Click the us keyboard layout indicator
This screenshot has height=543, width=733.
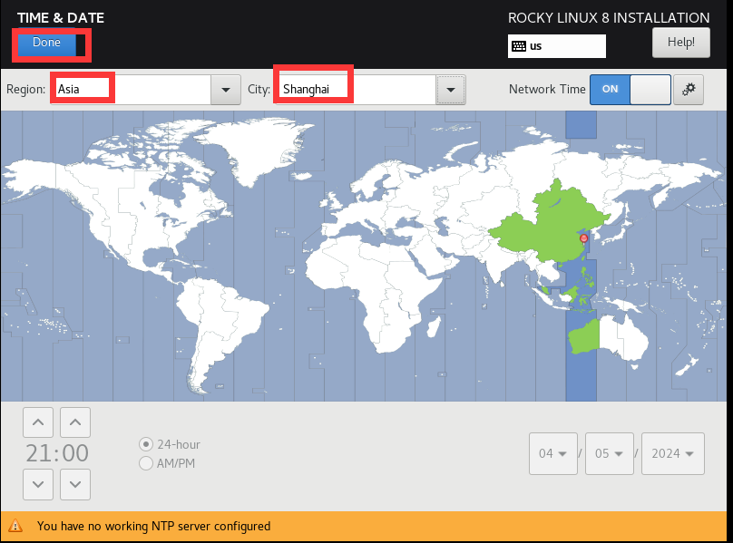coord(556,46)
